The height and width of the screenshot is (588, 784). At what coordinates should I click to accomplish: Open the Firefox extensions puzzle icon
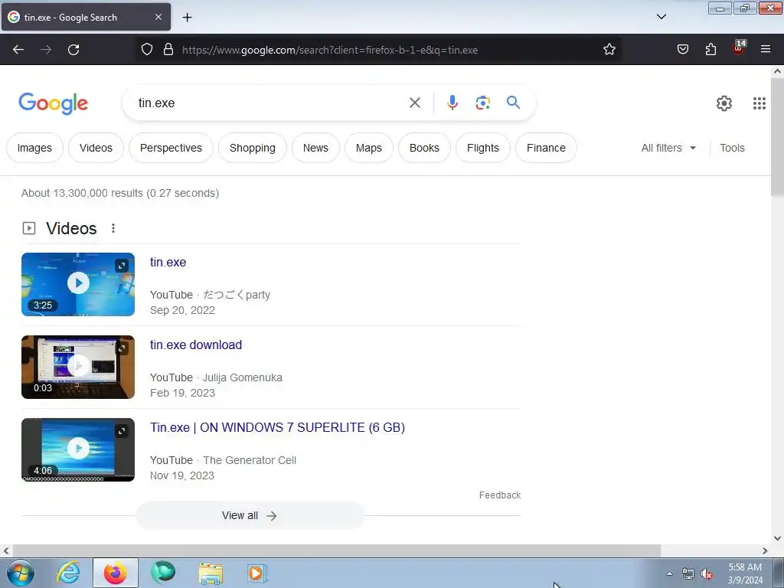pos(710,50)
